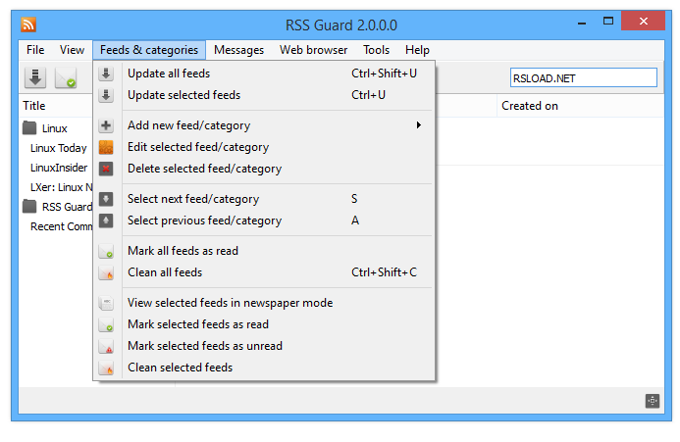Click the Update all feeds download icon in menu
This screenshot has width=680, height=442.
106,74
